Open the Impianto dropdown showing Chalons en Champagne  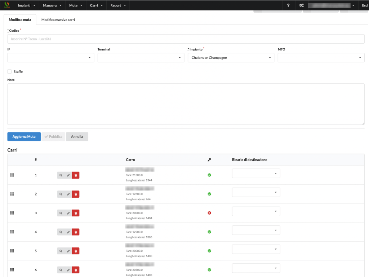(231, 58)
